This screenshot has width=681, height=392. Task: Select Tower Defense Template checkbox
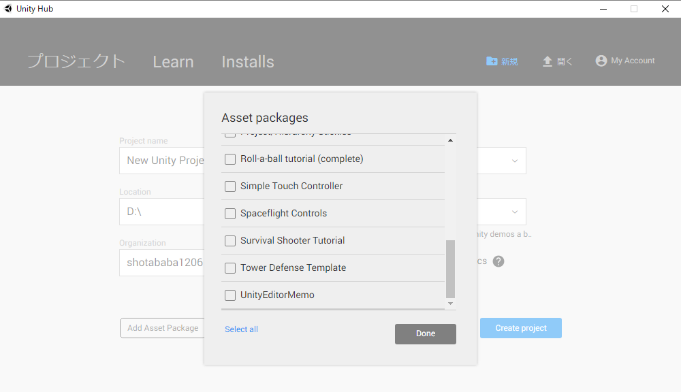230,268
